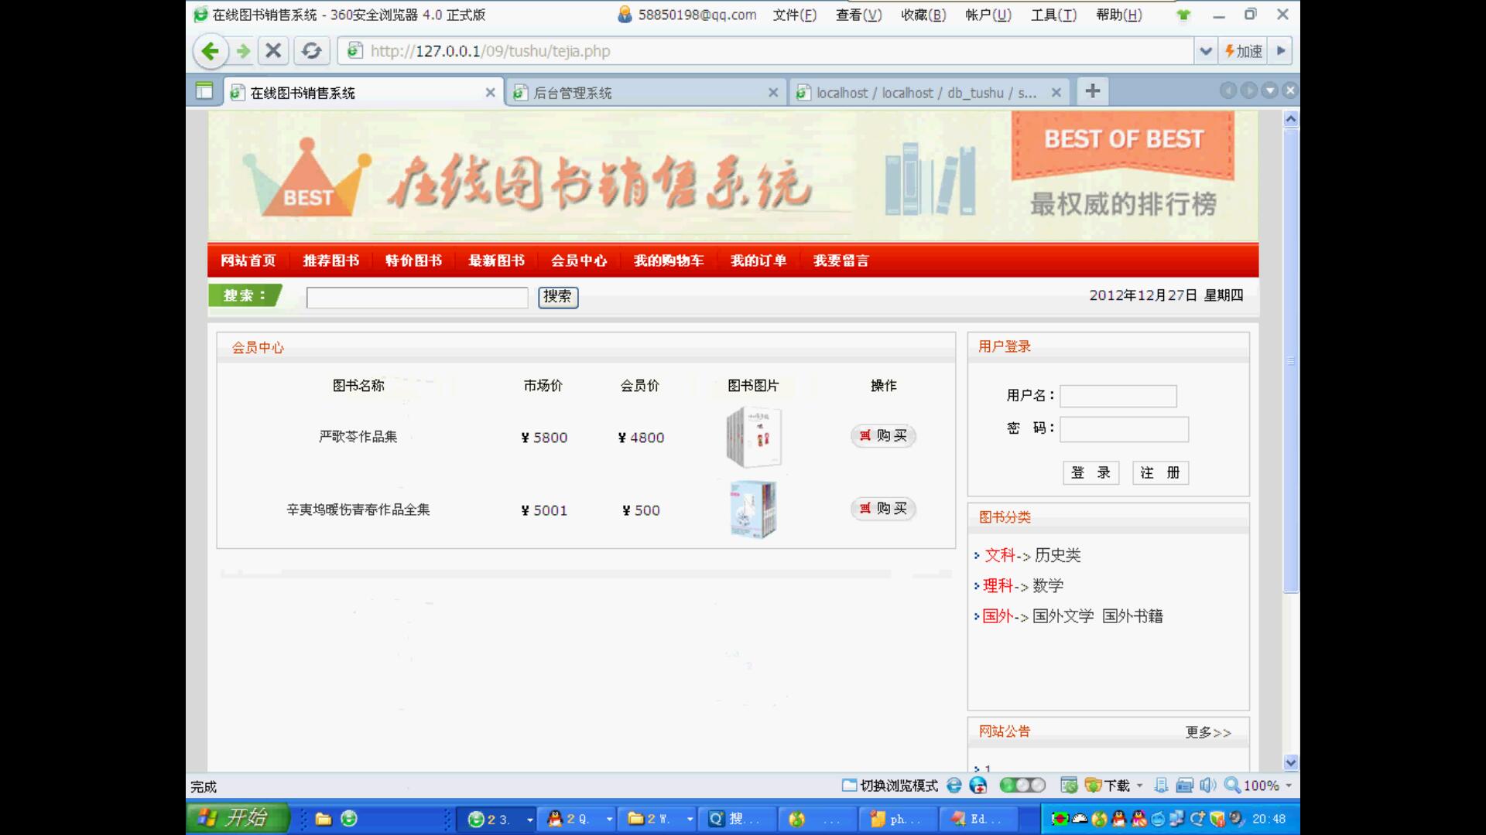
Task: Open the 国外书籍 book category
Action: pyautogui.click(x=1132, y=616)
